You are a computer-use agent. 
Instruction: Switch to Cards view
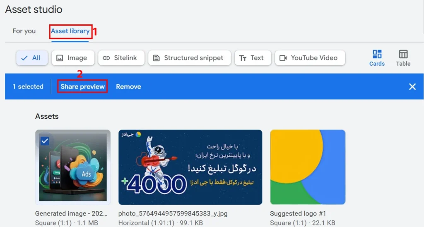tap(377, 58)
